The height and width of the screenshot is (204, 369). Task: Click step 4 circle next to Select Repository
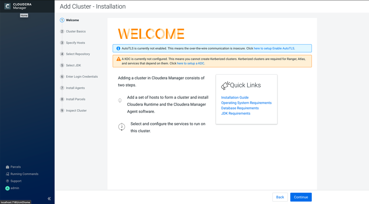(x=62, y=54)
